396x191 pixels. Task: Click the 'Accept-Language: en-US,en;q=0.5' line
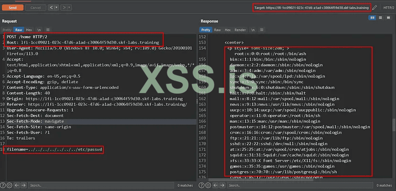44,76
